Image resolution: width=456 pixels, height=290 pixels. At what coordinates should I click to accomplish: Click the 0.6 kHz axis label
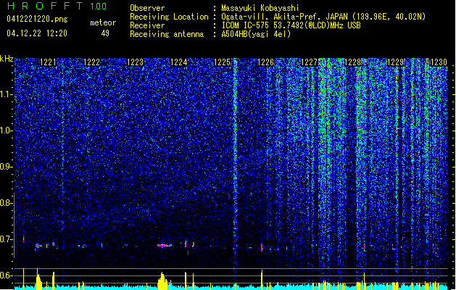[6, 275]
